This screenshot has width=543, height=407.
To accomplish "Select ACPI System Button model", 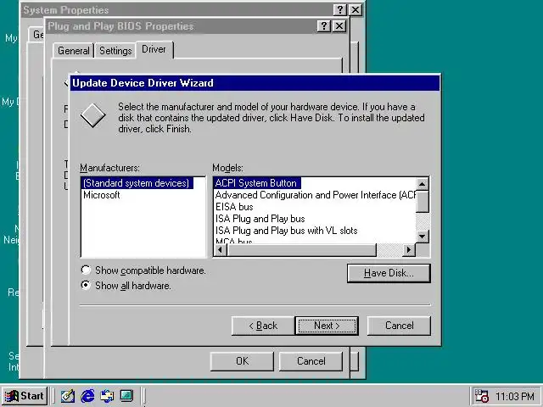I will pos(256,183).
